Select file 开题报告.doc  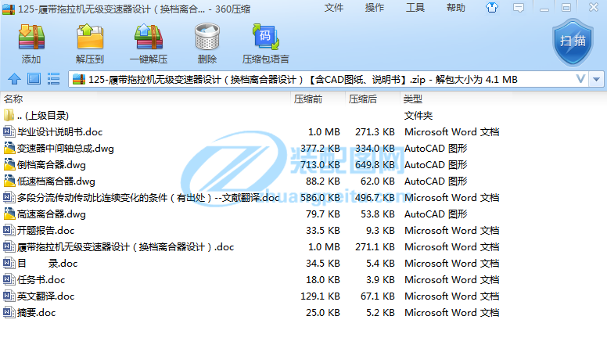45,231
